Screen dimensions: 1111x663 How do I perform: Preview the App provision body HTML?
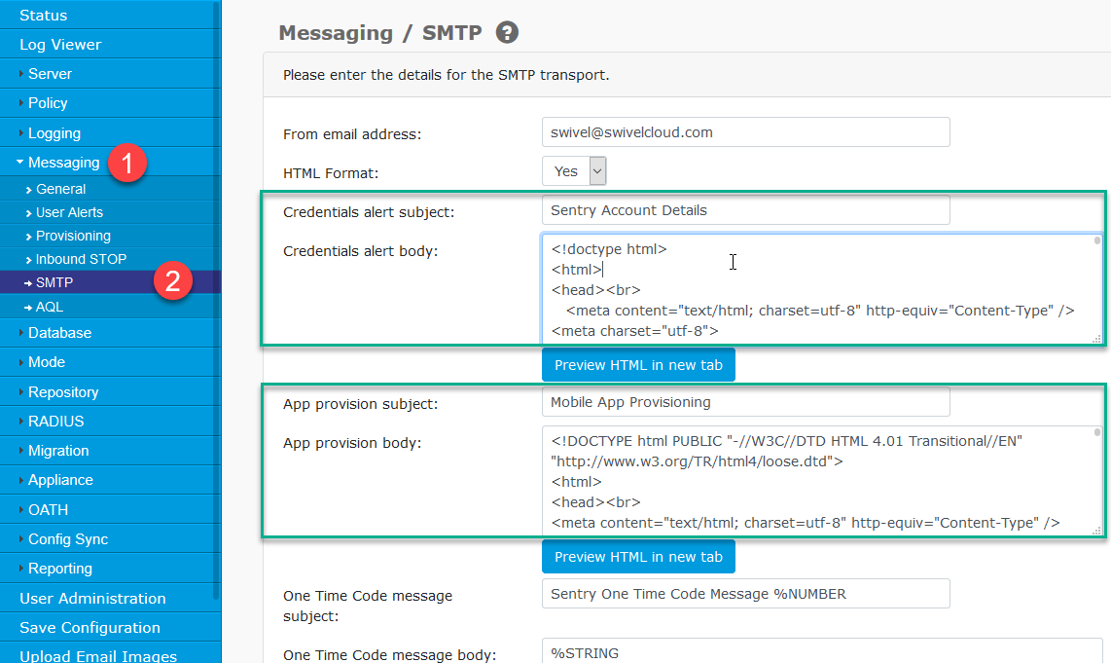point(637,556)
